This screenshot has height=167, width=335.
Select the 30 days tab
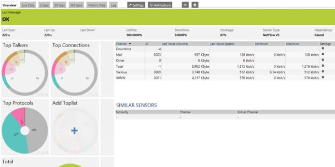click(x=59, y=5)
